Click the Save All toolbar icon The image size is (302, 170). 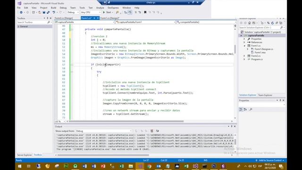coord(48,12)
